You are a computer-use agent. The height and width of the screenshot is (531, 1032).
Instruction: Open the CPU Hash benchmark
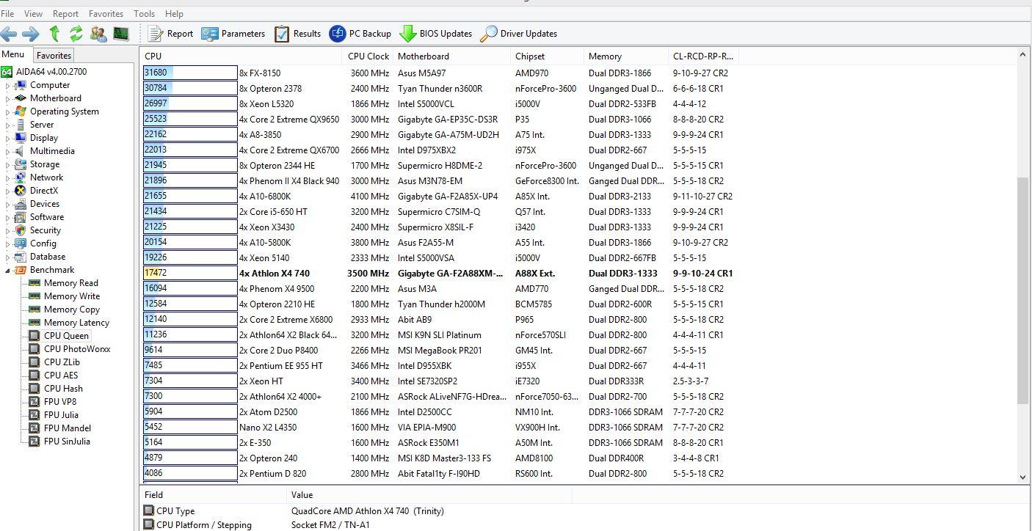(x=56, y=389)
